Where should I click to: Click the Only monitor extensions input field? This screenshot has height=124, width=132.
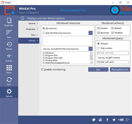(x=113, y=53)
